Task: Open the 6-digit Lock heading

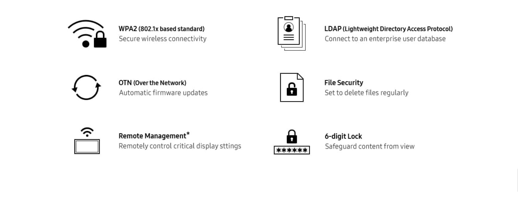Action: pyautogui.click(x=343, y=136)
